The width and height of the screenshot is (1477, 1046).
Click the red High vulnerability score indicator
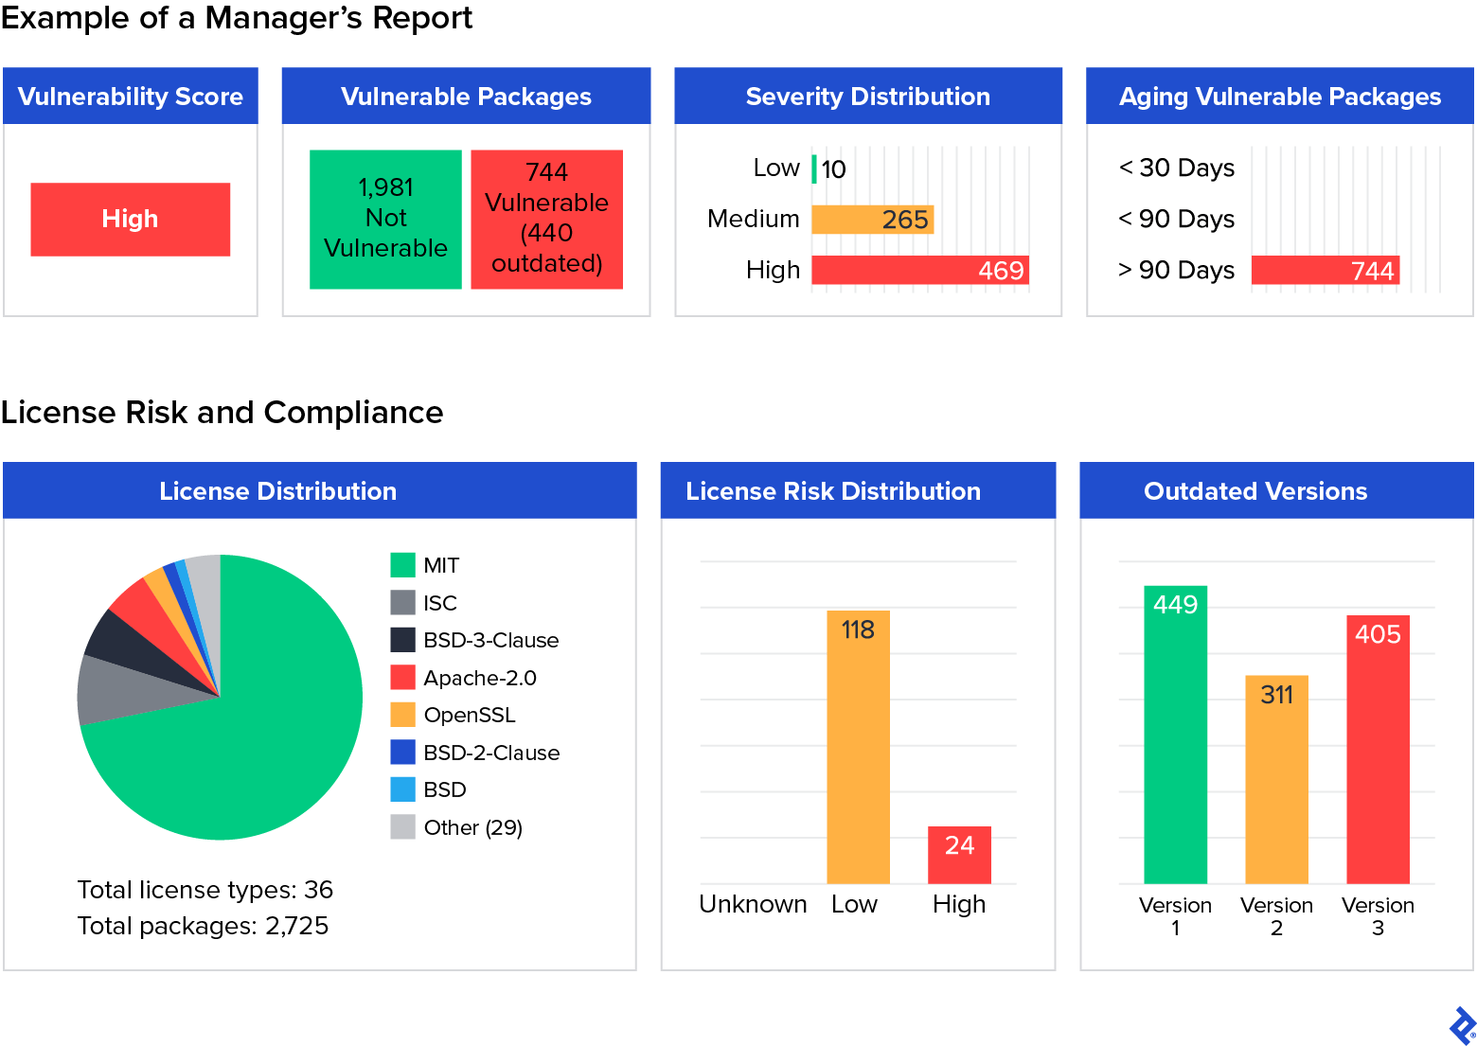[x=130, y=219]
